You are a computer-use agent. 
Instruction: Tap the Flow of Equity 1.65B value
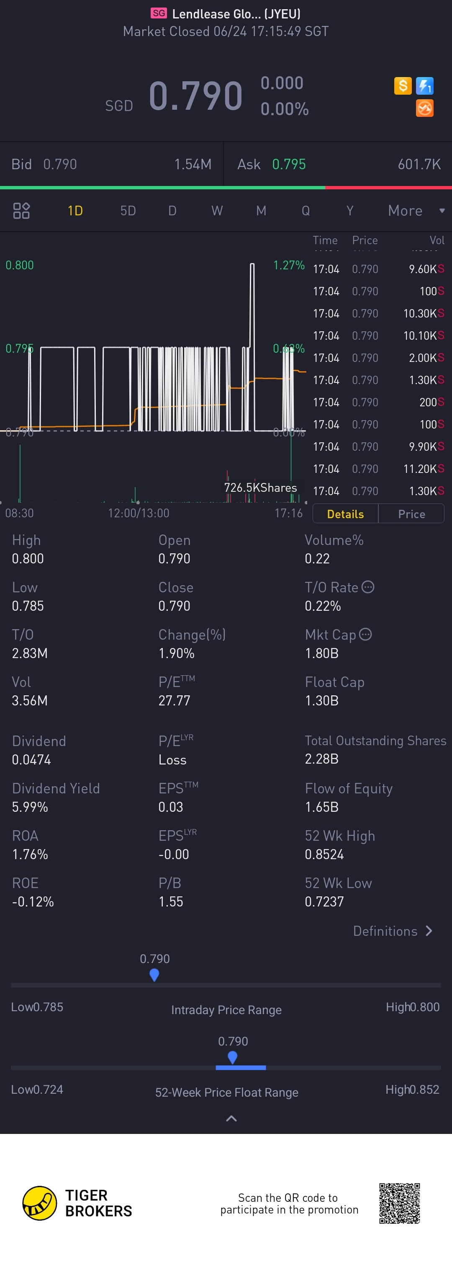tap(321, 807)
